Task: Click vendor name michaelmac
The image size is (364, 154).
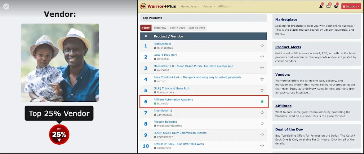Action: [x=165, y=48]
